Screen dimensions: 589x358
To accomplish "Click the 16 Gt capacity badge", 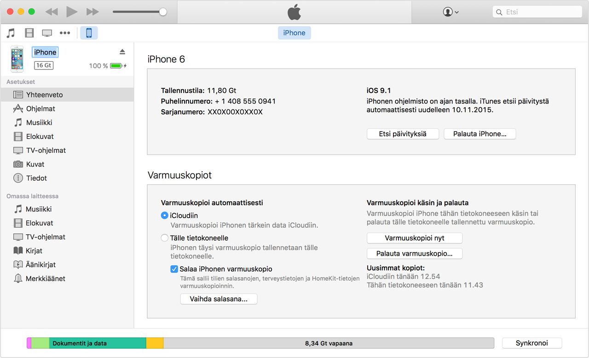I will (x=44, y=65).
